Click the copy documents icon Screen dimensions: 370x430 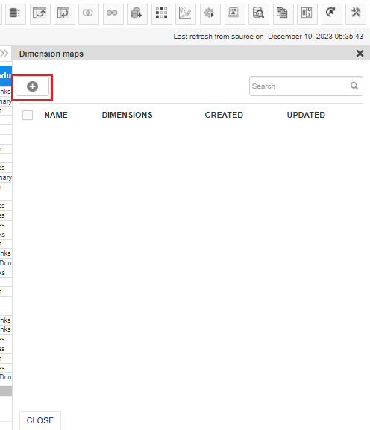pos(283,13)
